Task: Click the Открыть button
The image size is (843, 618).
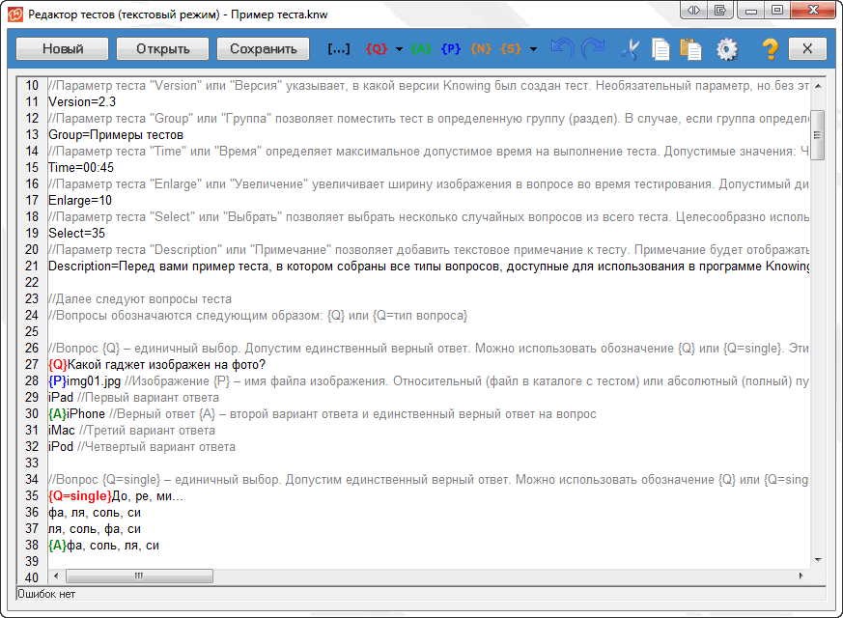Action: coord(163,49)
